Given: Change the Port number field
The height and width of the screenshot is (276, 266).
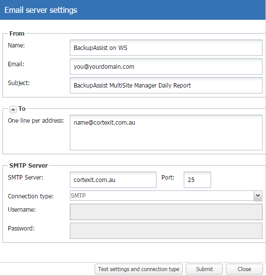Looking at the screenshot, I should point(197,180).
